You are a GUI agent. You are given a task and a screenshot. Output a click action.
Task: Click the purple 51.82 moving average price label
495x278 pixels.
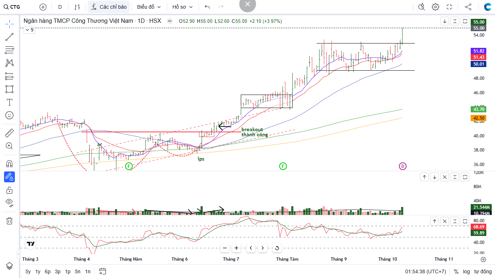point(479,51)
